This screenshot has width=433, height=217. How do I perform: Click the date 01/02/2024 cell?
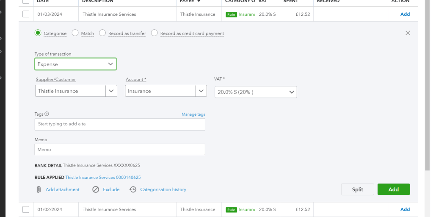pyautogui.click(x=50, y=209)
